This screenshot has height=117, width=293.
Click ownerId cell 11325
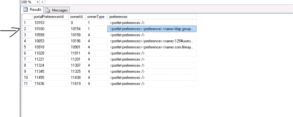(77, 71)
